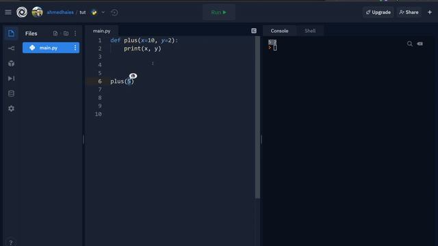Viewport: 438px width, 246px height.
Task: Open the user avatar picture
Action: click(x=37, y=12)
